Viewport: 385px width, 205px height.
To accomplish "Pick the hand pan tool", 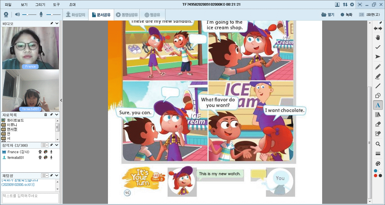I will 378,37.
